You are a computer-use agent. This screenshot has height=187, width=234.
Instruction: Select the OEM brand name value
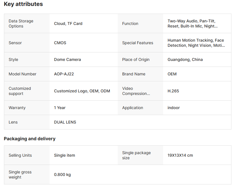point(172,74)
